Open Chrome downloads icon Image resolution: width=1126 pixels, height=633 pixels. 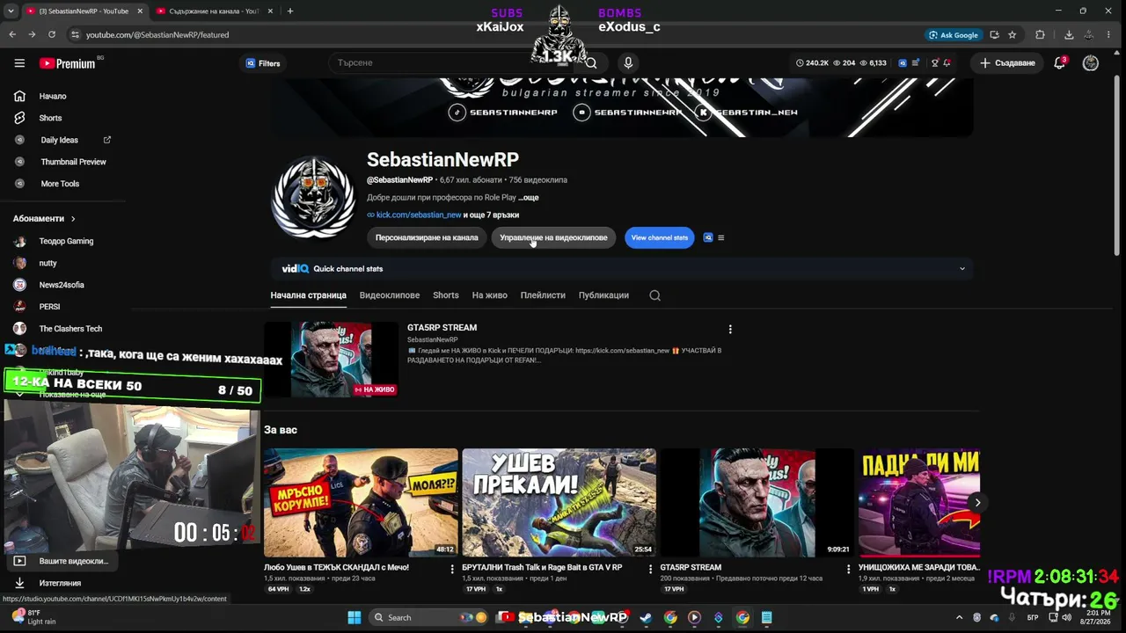pos(1069,35)
